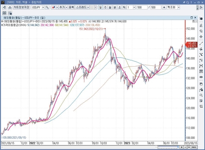205x150 pixels.
Task: Click the bottom-most sidebar icon
Action: (201, 106)
